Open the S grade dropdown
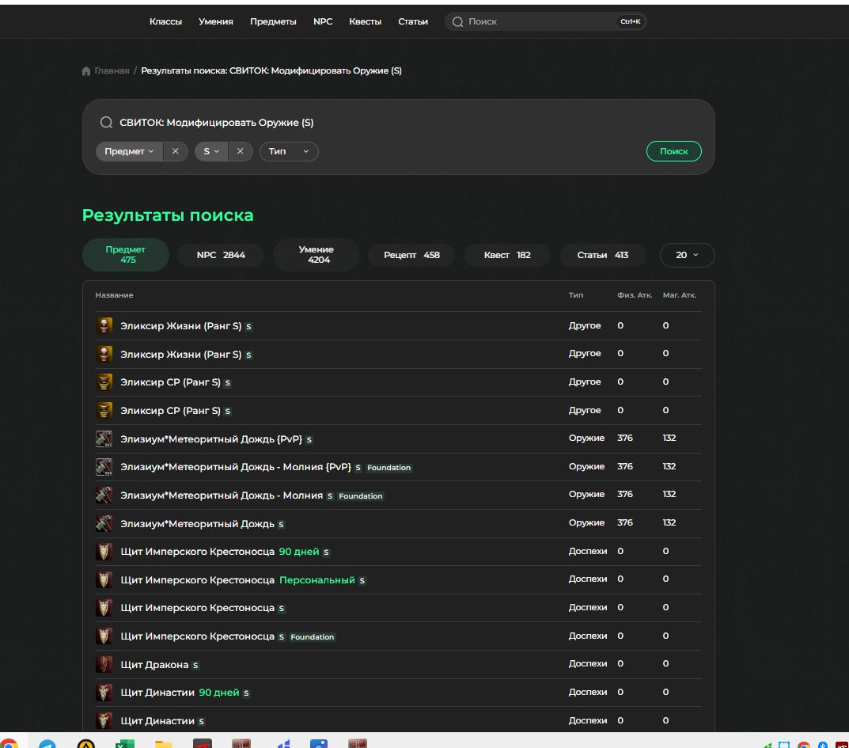Image resolution: width=849 pixels, height=748 pixels. pos(210,151)
